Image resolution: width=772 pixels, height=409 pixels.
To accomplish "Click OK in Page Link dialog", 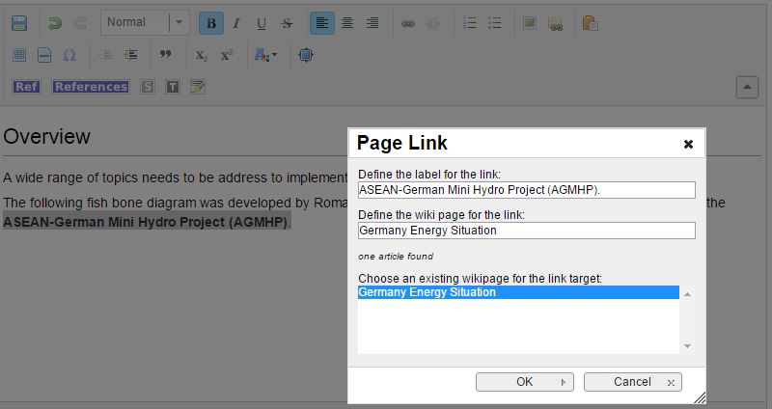I will tap(525, 382).
